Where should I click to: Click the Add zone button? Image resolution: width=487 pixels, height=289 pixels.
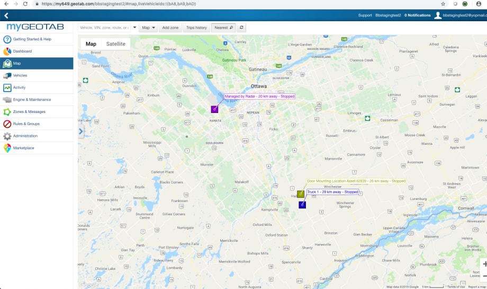tap(170, 28)
